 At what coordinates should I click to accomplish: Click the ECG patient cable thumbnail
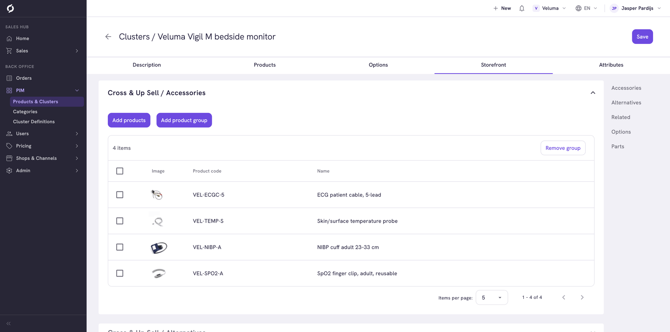coord(157,195)
